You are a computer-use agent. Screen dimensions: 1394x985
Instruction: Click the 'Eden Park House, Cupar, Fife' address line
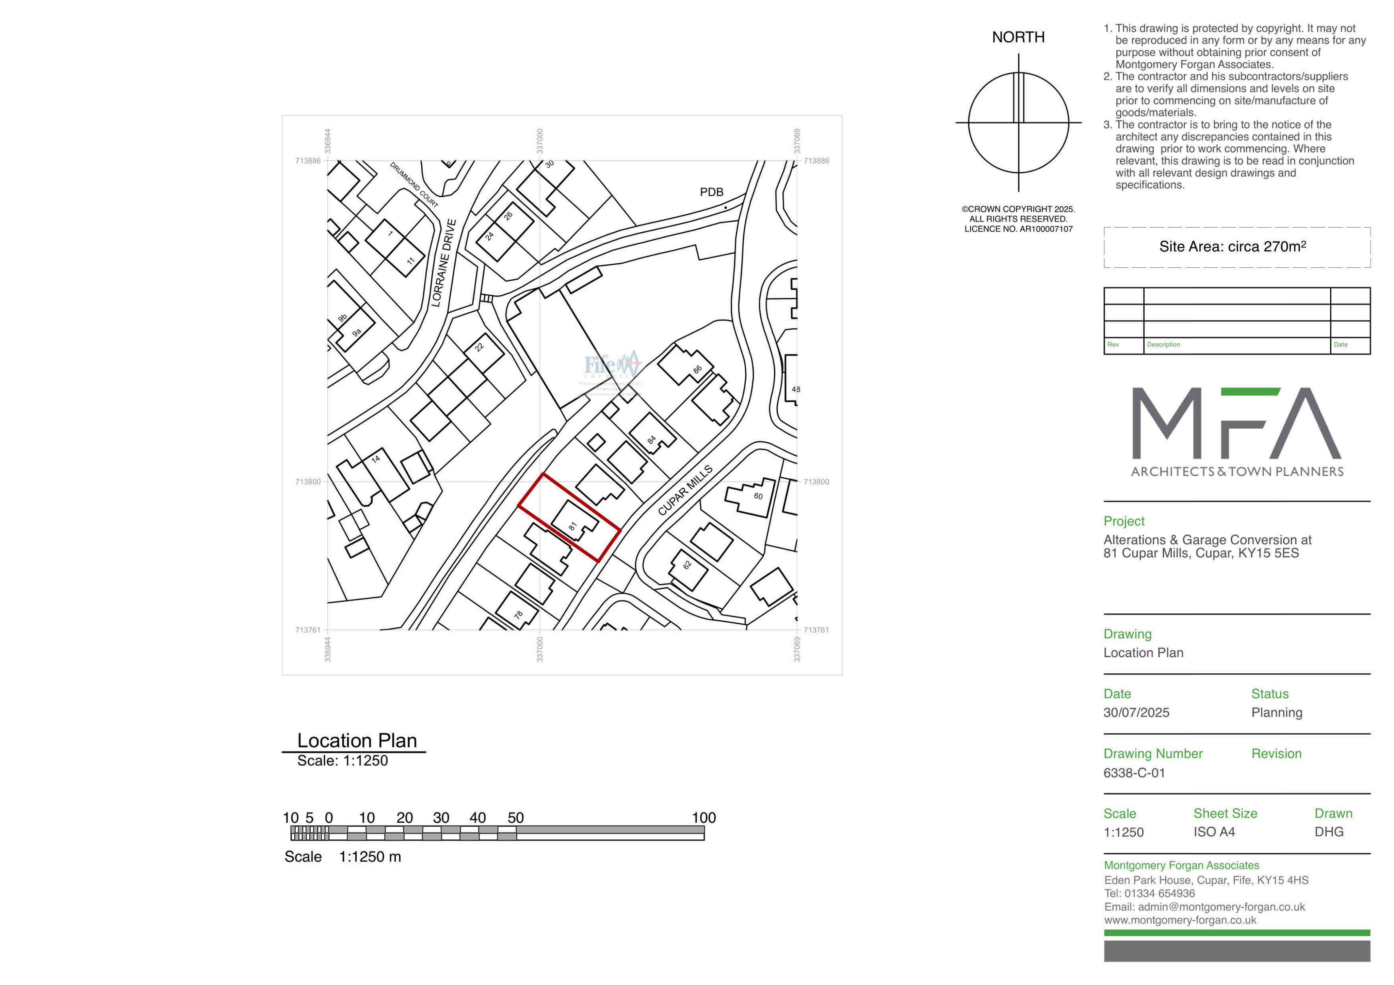click(1206, 880)
